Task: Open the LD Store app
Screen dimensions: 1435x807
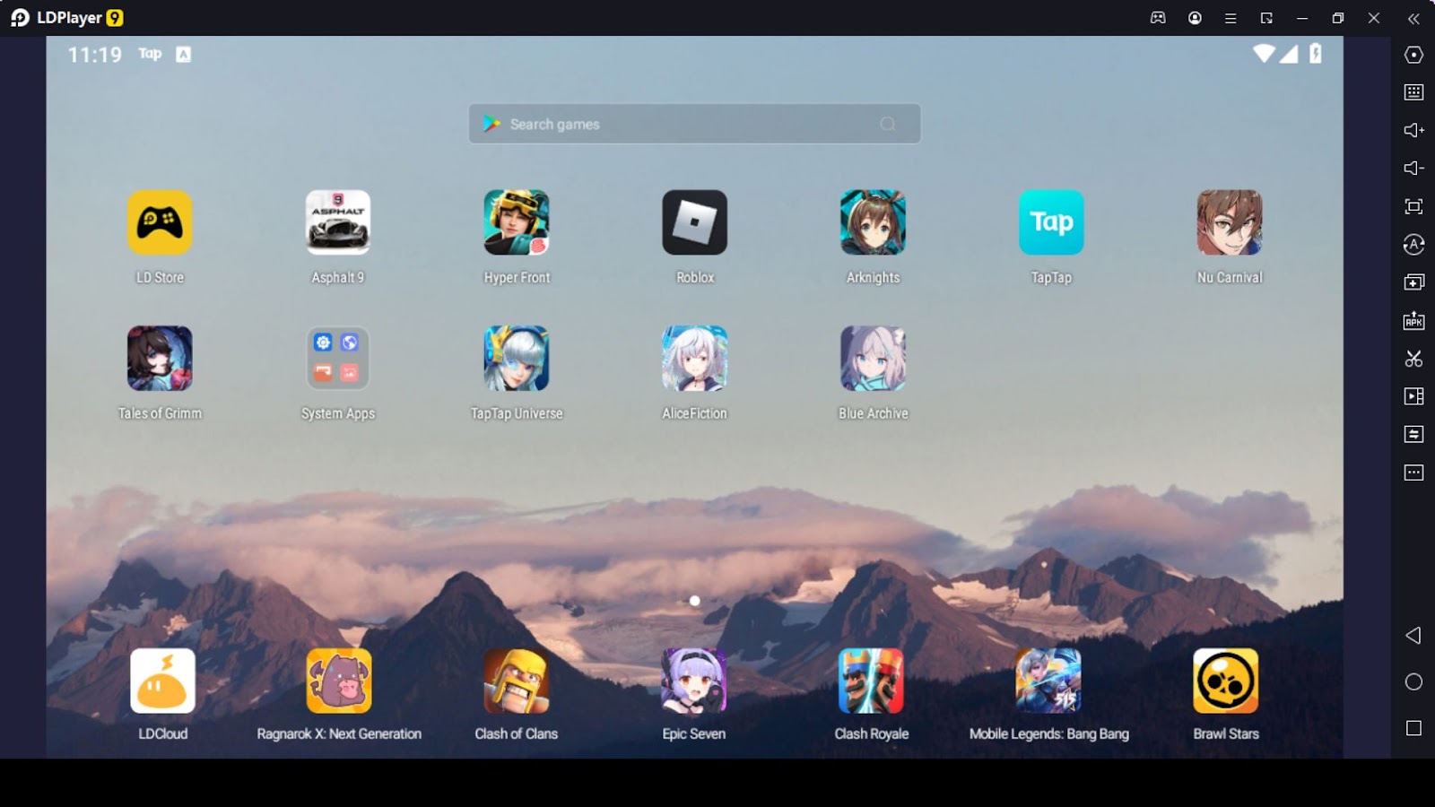Action: pos(160,222)
